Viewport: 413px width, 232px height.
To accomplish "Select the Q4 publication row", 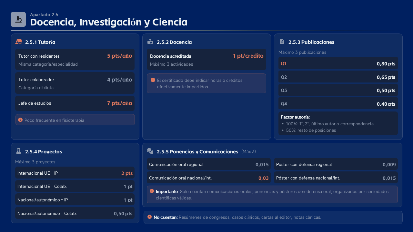I will pyautogui.click(x=338, y=104).
